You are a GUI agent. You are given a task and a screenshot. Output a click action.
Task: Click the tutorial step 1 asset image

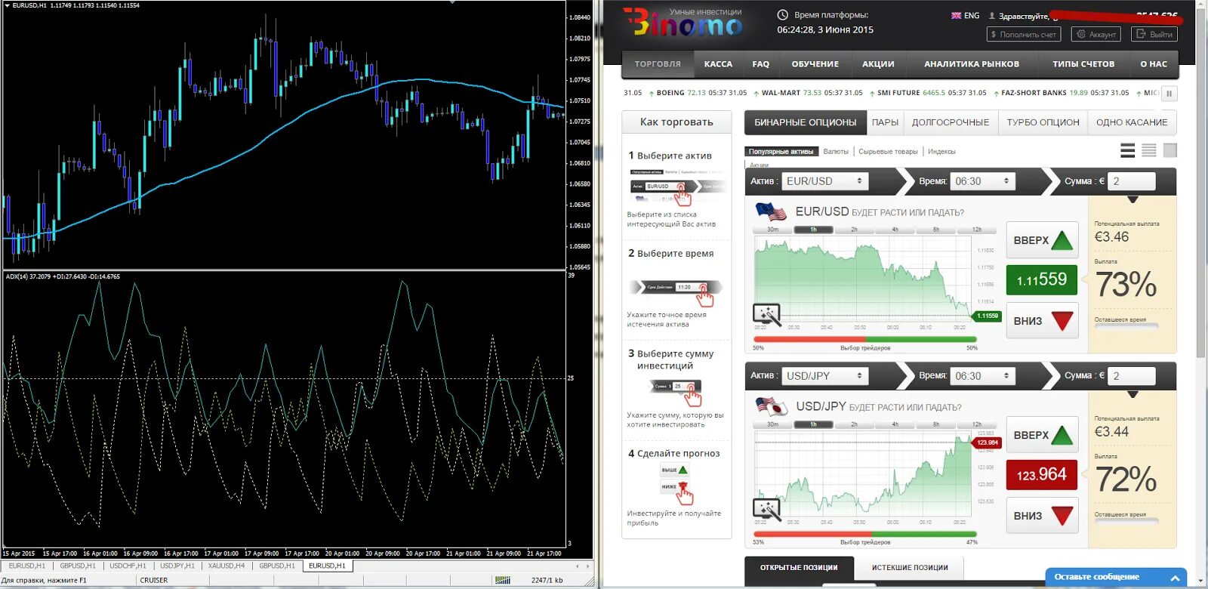677,187
